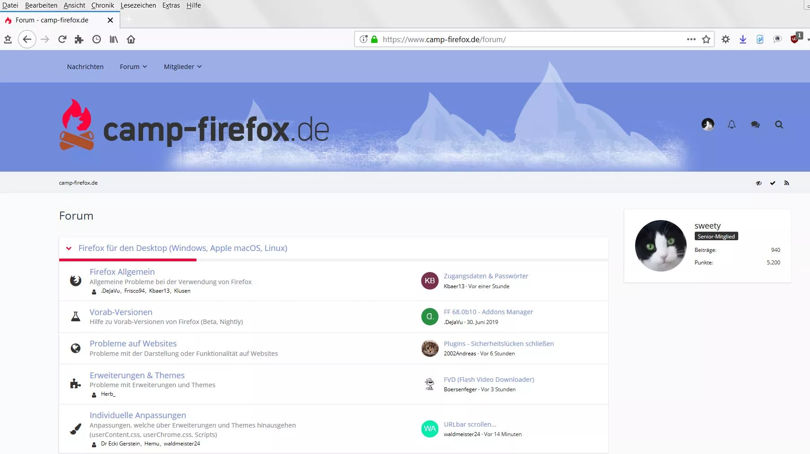This screenshot has width=810, height=454.
Task: Open the Individuelle Anpassungen forum
Action: point(138,415)
